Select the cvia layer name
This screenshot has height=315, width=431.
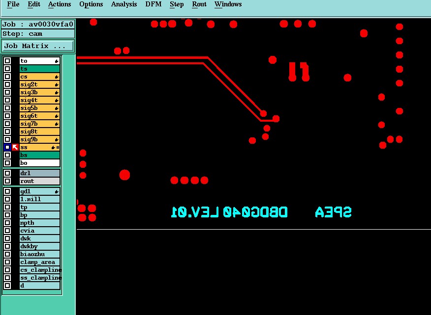[39, 231]
